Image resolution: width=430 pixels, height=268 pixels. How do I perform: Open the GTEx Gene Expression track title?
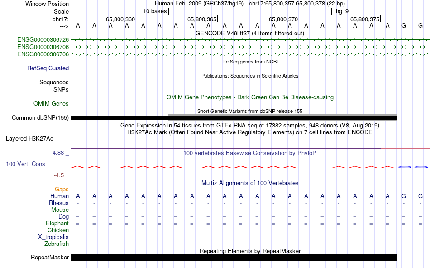(250, 125)
